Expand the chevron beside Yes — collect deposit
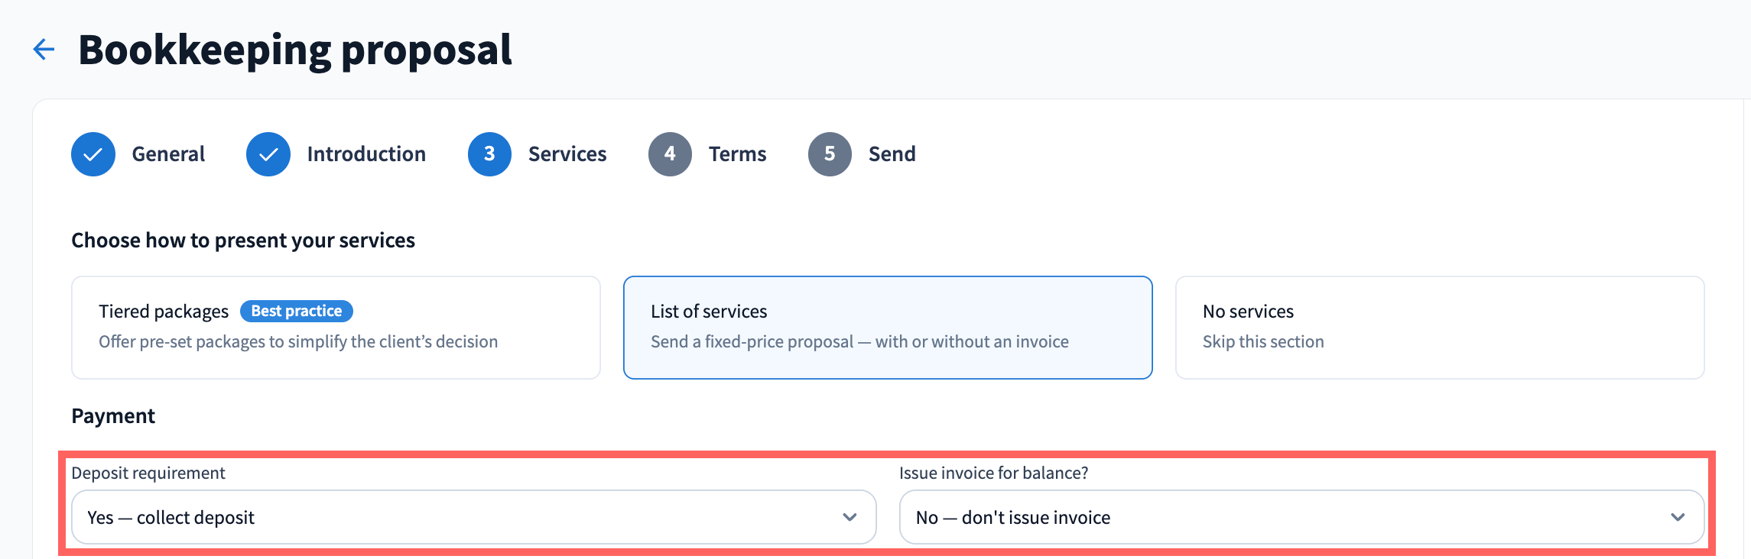The width and height of the screenshot is (1751, 559). click(850, 517)
